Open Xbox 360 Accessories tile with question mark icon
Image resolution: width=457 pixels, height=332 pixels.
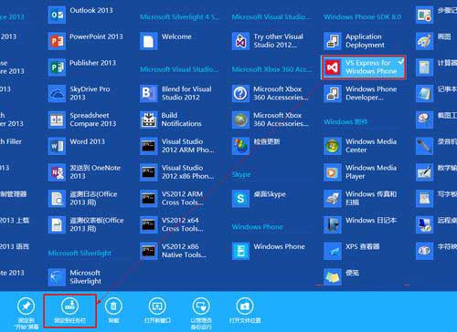tap(271, 93)
